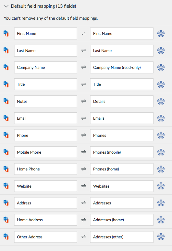Click the CRM icon next to Company Name (read-only)
Screen dimensions: 172x251
point(161,67)
